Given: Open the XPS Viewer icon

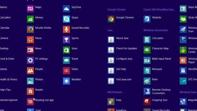Looking at the screenshot, I should pos(183,81).
